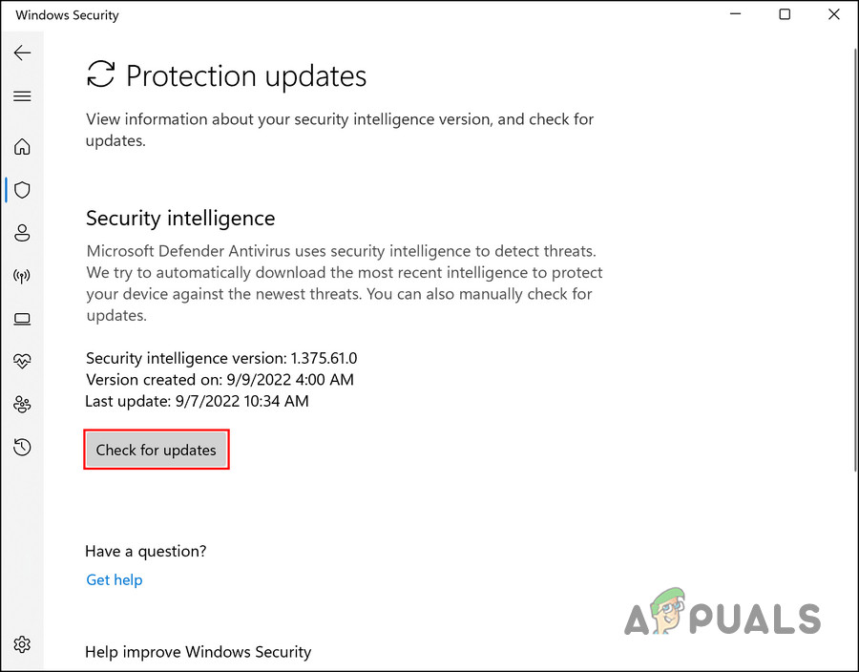Expand the hamburger navigation menu

(22, 95)
